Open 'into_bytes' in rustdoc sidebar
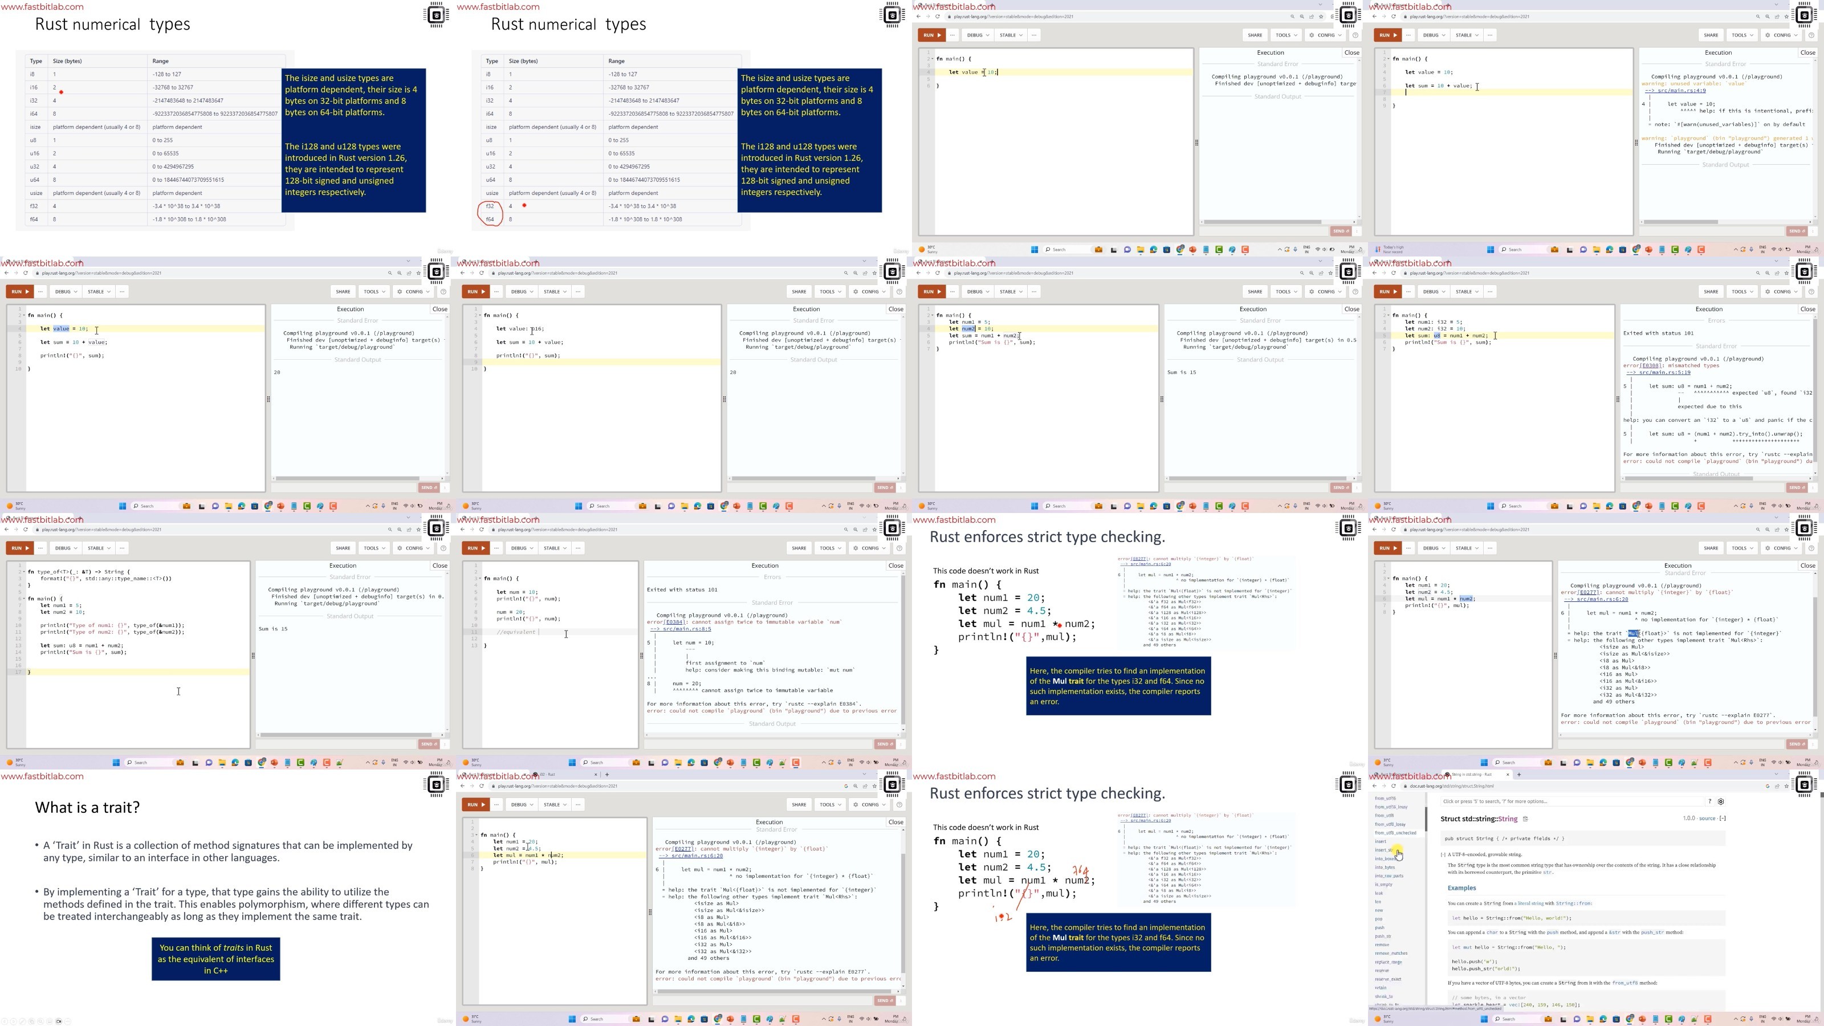This screenshot has height=1026, width=1824. coord(1385,868)
